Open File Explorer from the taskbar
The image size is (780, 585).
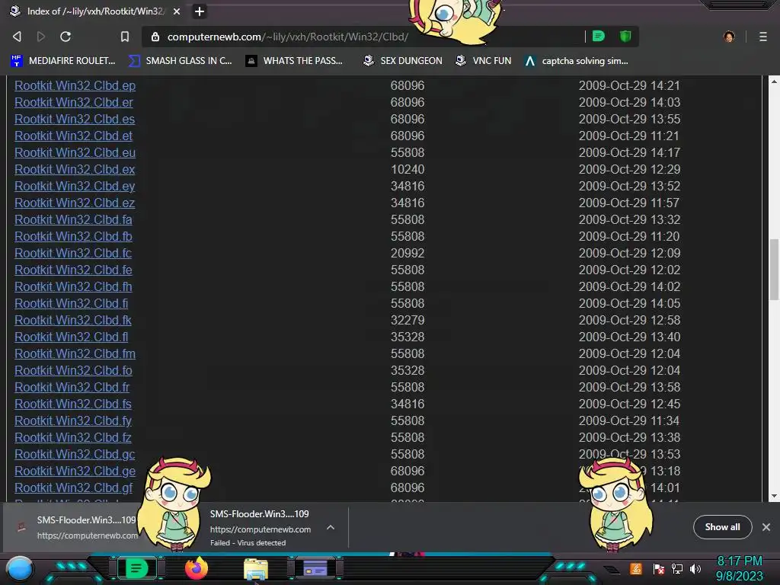256,569
